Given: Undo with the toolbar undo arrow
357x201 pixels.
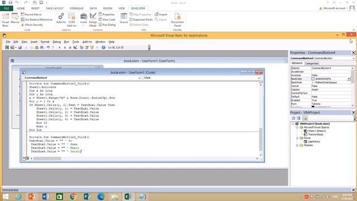Looking at the screenshot, I should coord(48,47).
